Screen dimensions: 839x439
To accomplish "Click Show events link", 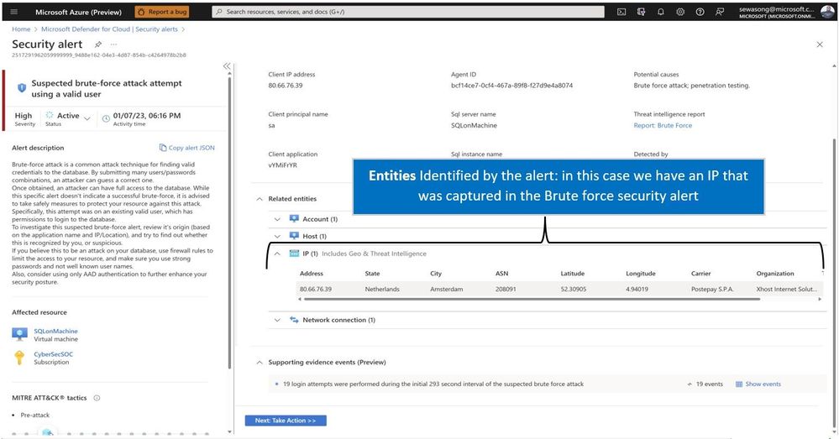I will pyautogui.click(x=763, y=384).
